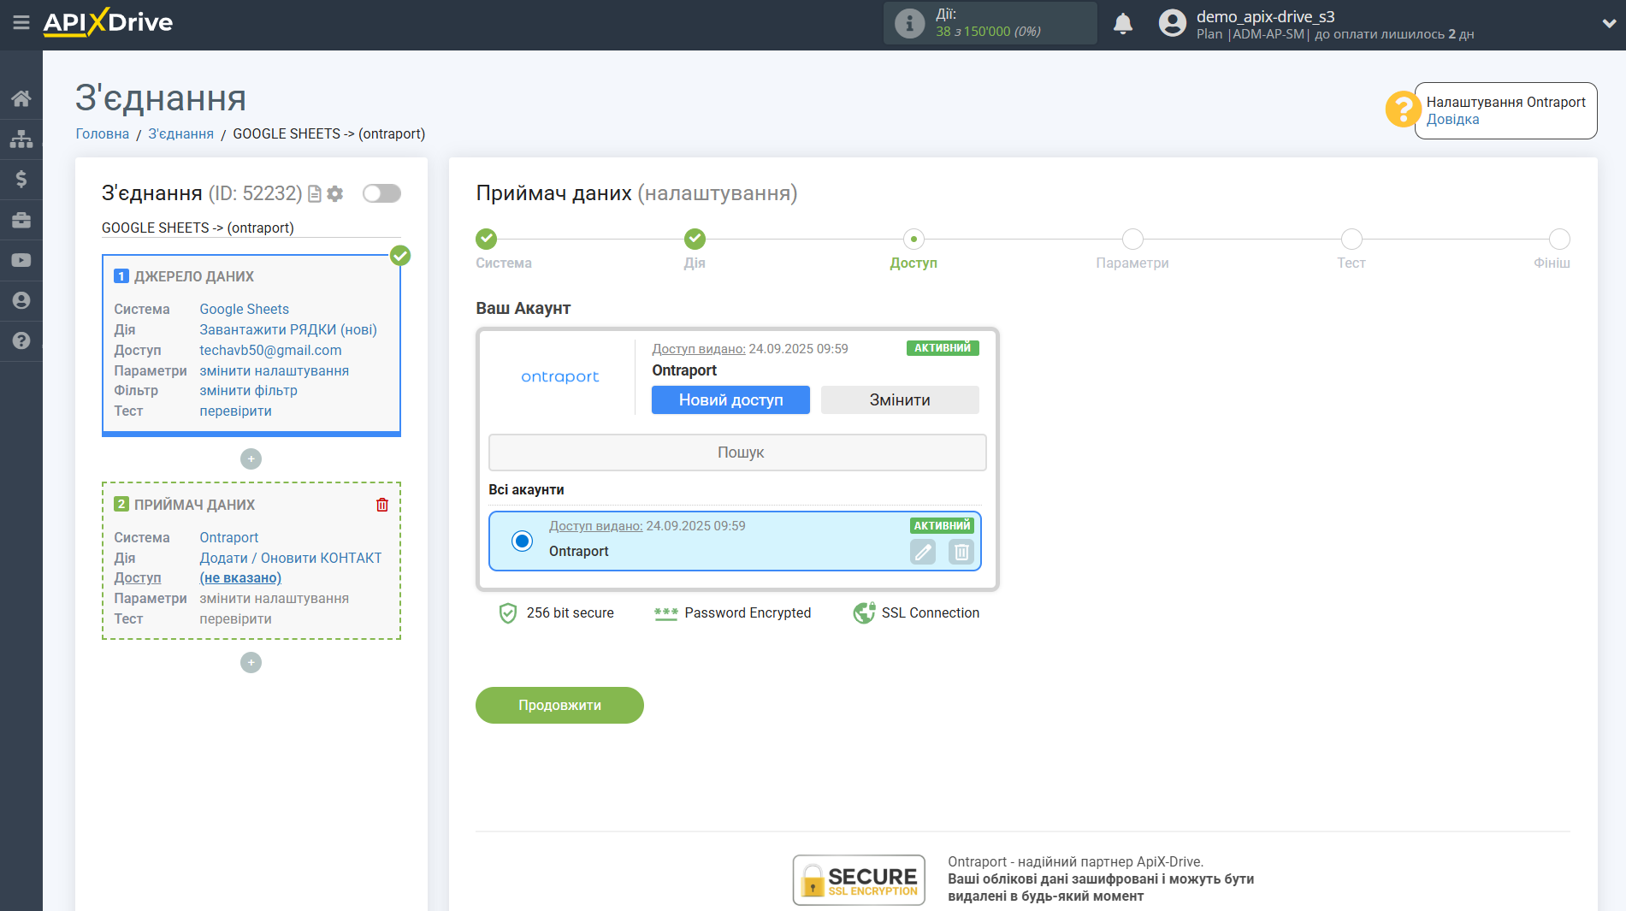
Task: Select the Ontraport account radio button
Action: pyautogui.click(x=522, y=541)
